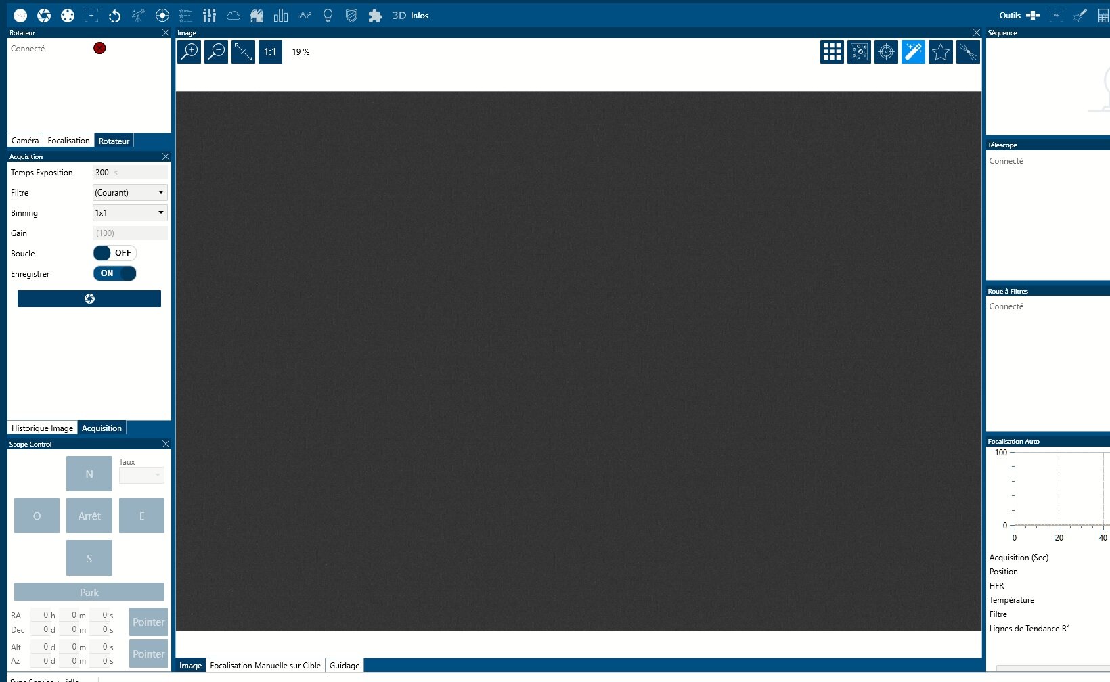Slew south with the S button
This screenshot has height=682, width=1110.
89,558
